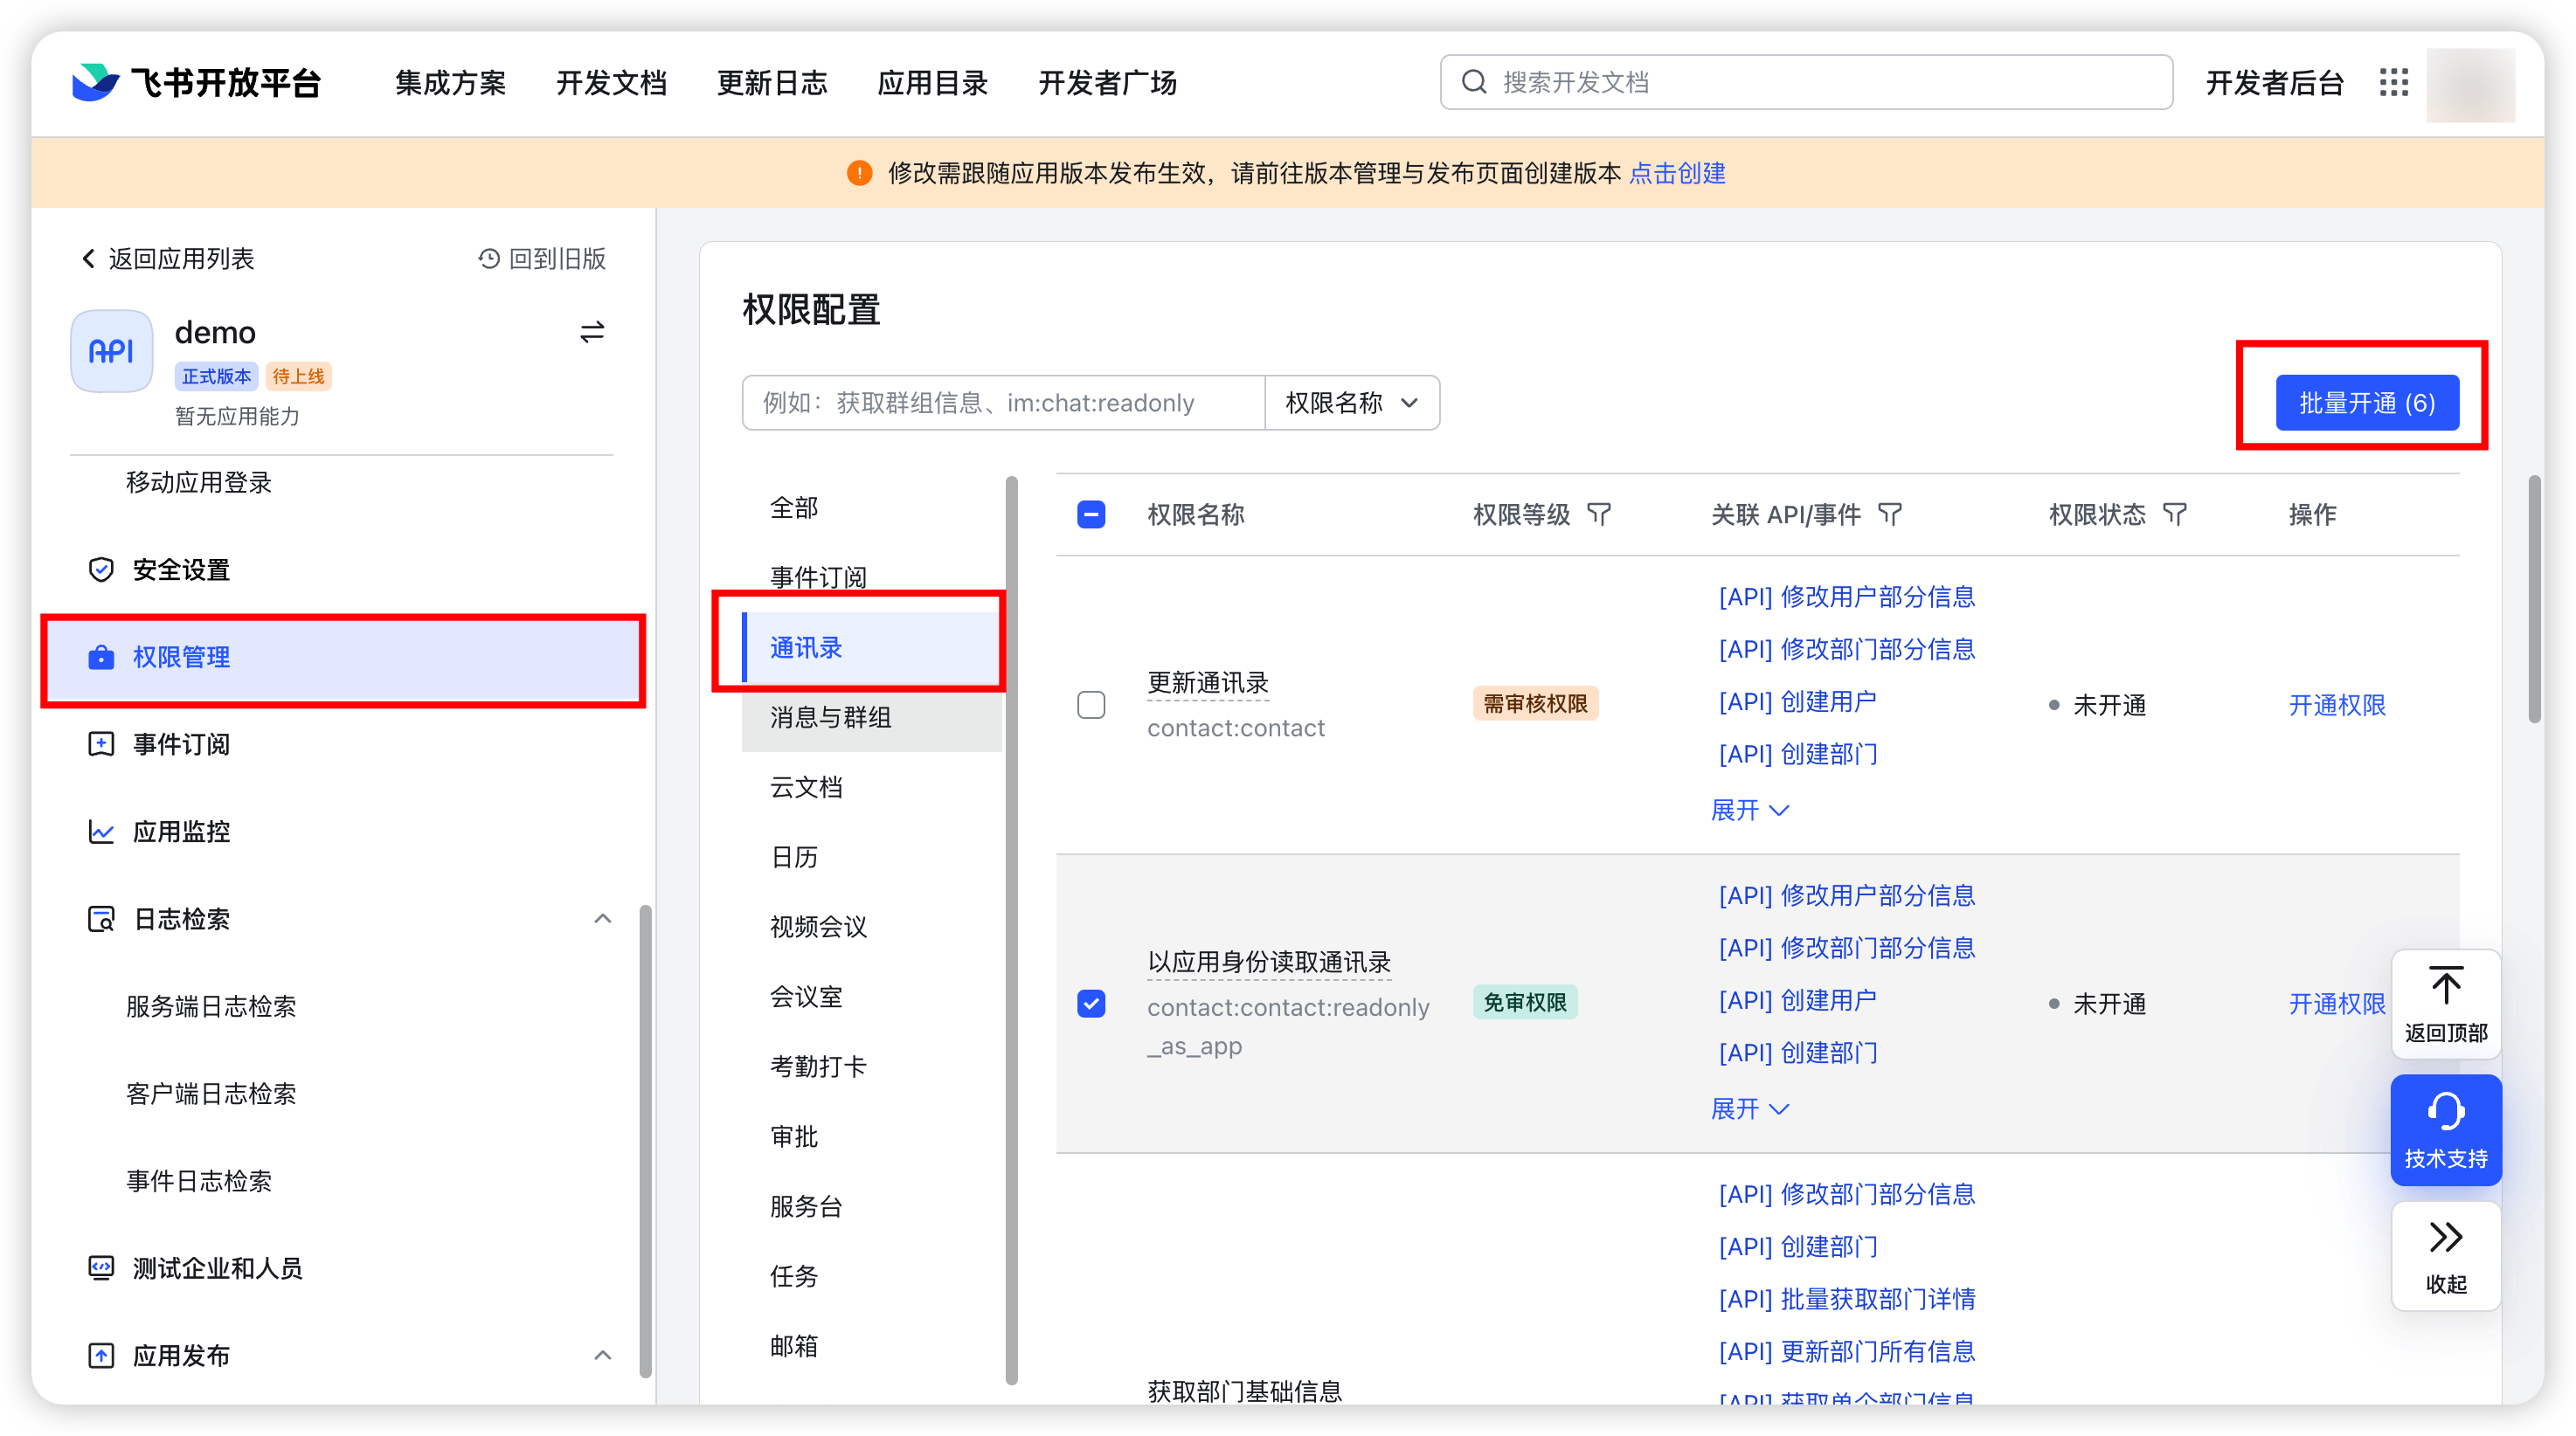Click the lock icon for 权限管理
Image resolution: width=2576 pixels, height=1436 pixels.
pos(101,657)
